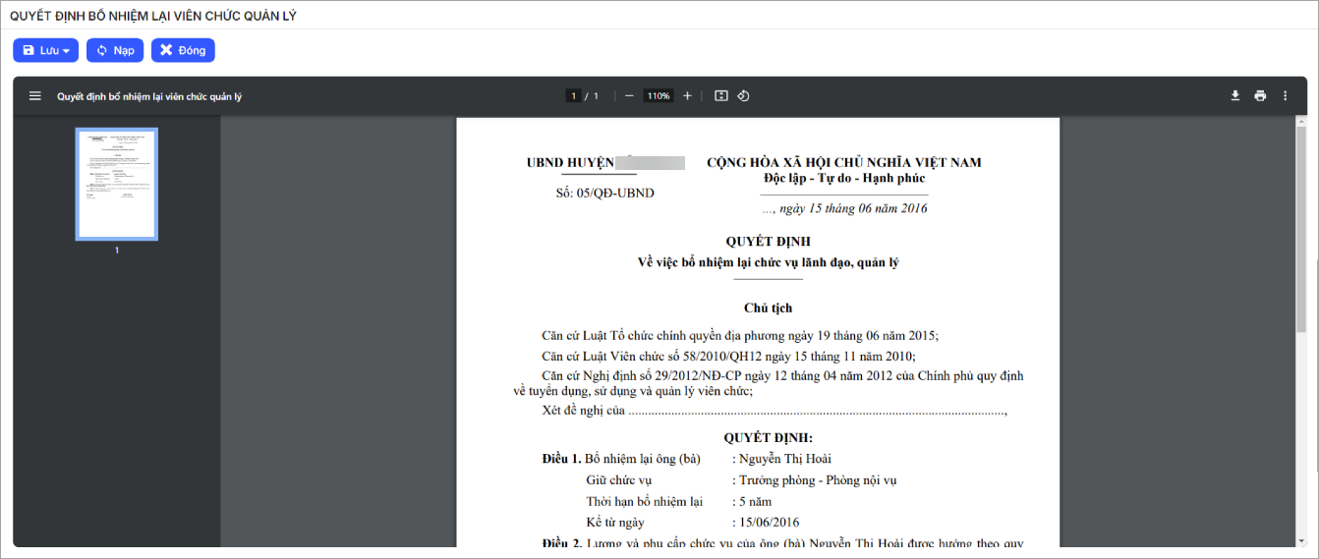Toggle the PDF sidebar menu icon
Viewport: 1319px width, 559px height.
(x=35, y=96)
